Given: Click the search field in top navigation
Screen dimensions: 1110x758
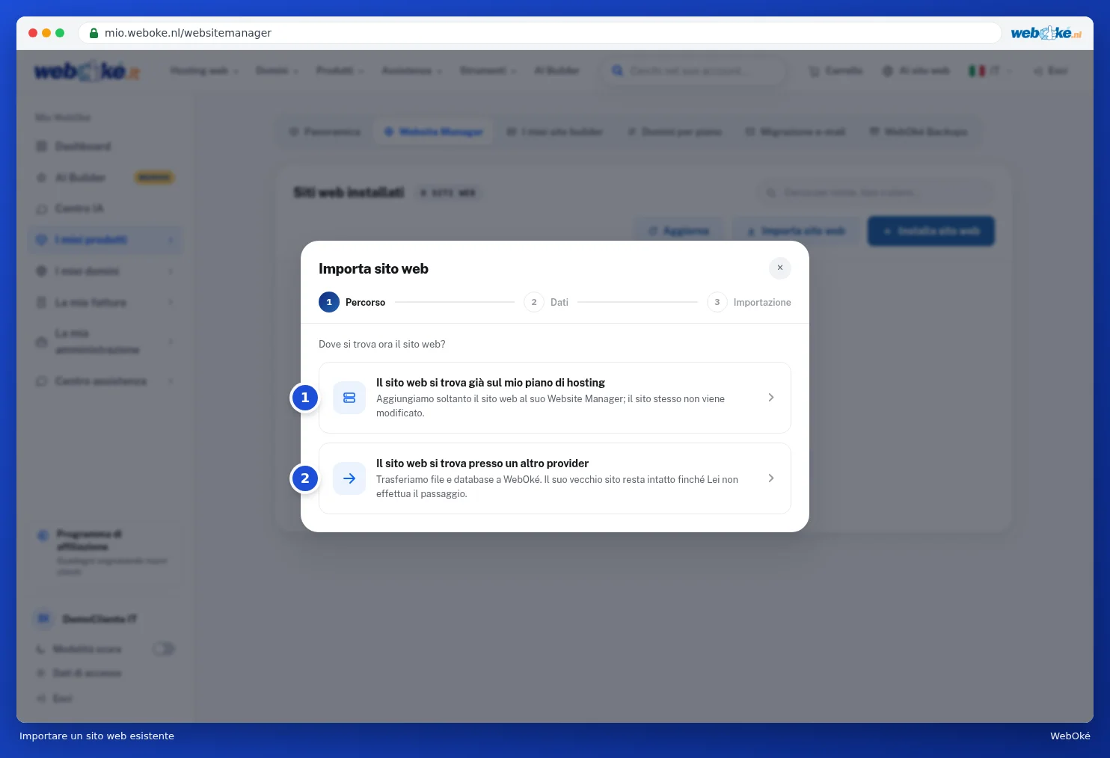Looking at the screenshot, I should point(694,71).
